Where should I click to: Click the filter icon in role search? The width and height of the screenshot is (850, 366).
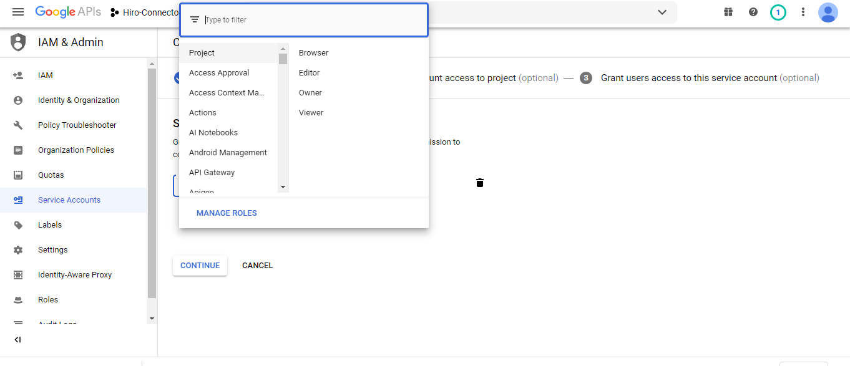click(194, 20)
